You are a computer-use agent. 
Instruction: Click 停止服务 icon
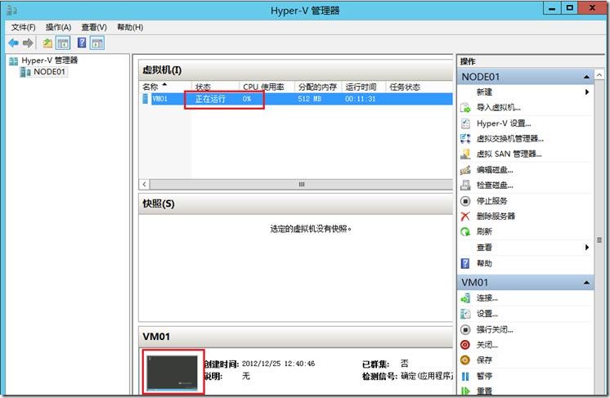(465, 201)
